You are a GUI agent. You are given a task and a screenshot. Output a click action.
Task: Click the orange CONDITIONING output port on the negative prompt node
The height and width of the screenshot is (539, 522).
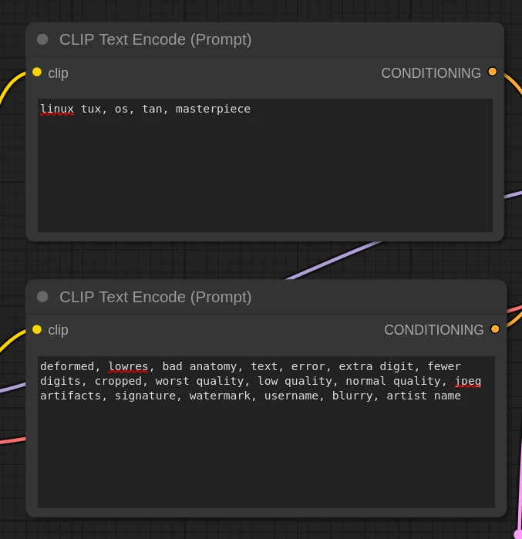[x=495, y=329]
